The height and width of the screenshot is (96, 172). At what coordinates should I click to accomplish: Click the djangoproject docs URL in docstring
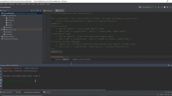pos(87,21)
